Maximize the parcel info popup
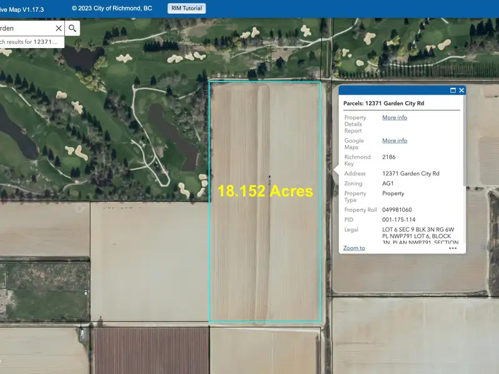Screen dimensions: 499x374 453,90
